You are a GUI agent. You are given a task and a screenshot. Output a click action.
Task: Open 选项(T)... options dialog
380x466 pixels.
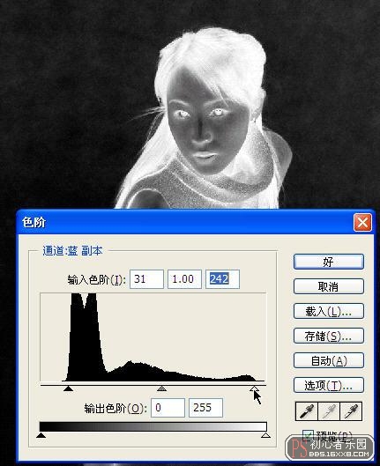tap(329, 385)
